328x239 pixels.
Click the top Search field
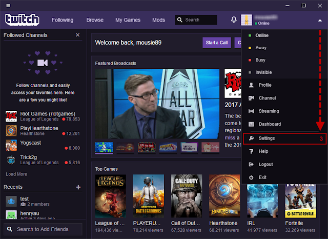click(x=196, y=20)
